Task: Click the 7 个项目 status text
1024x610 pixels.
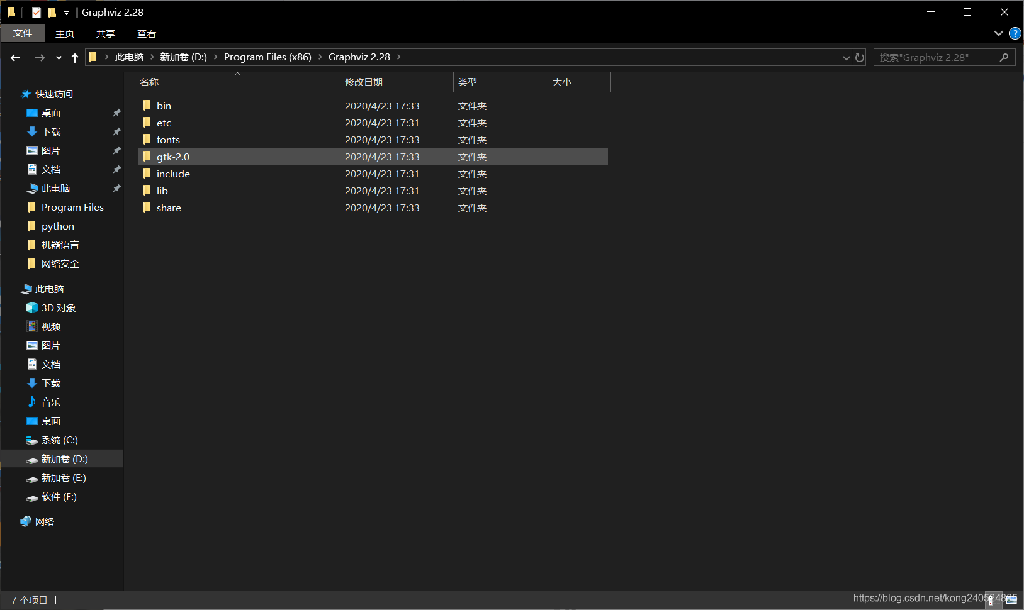Action: click(30, 600)
